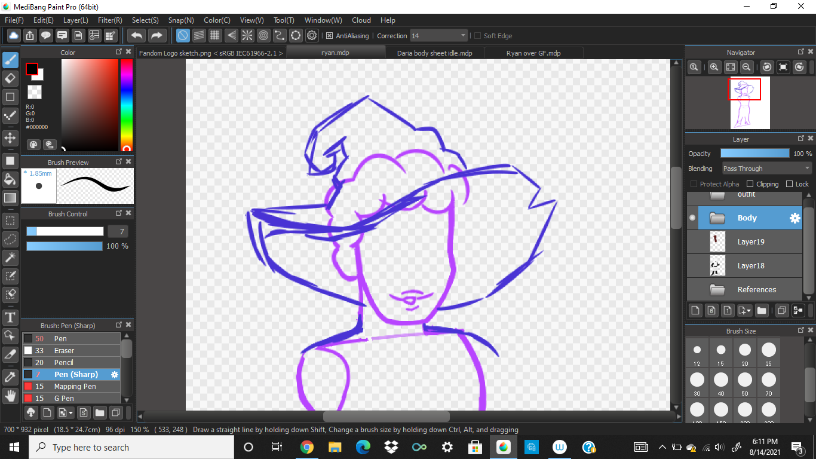The height and width of the screenshot is (459, 816).
Task: Select the Text tool
Action: point(10,317)
